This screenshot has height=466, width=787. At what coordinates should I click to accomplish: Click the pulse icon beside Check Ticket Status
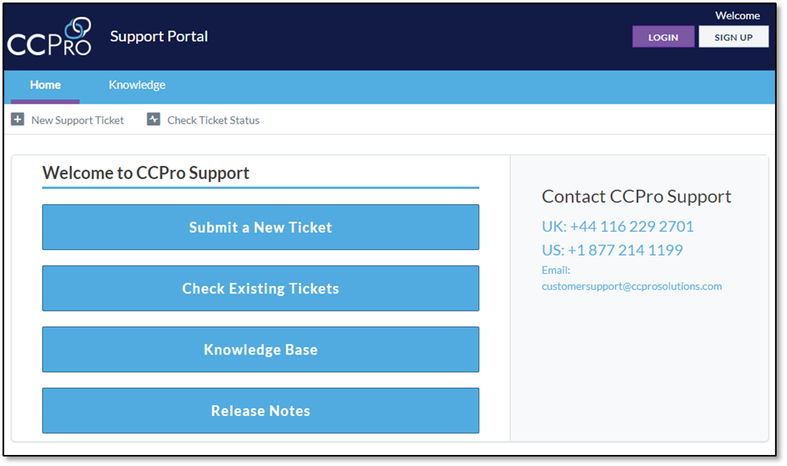153,119
